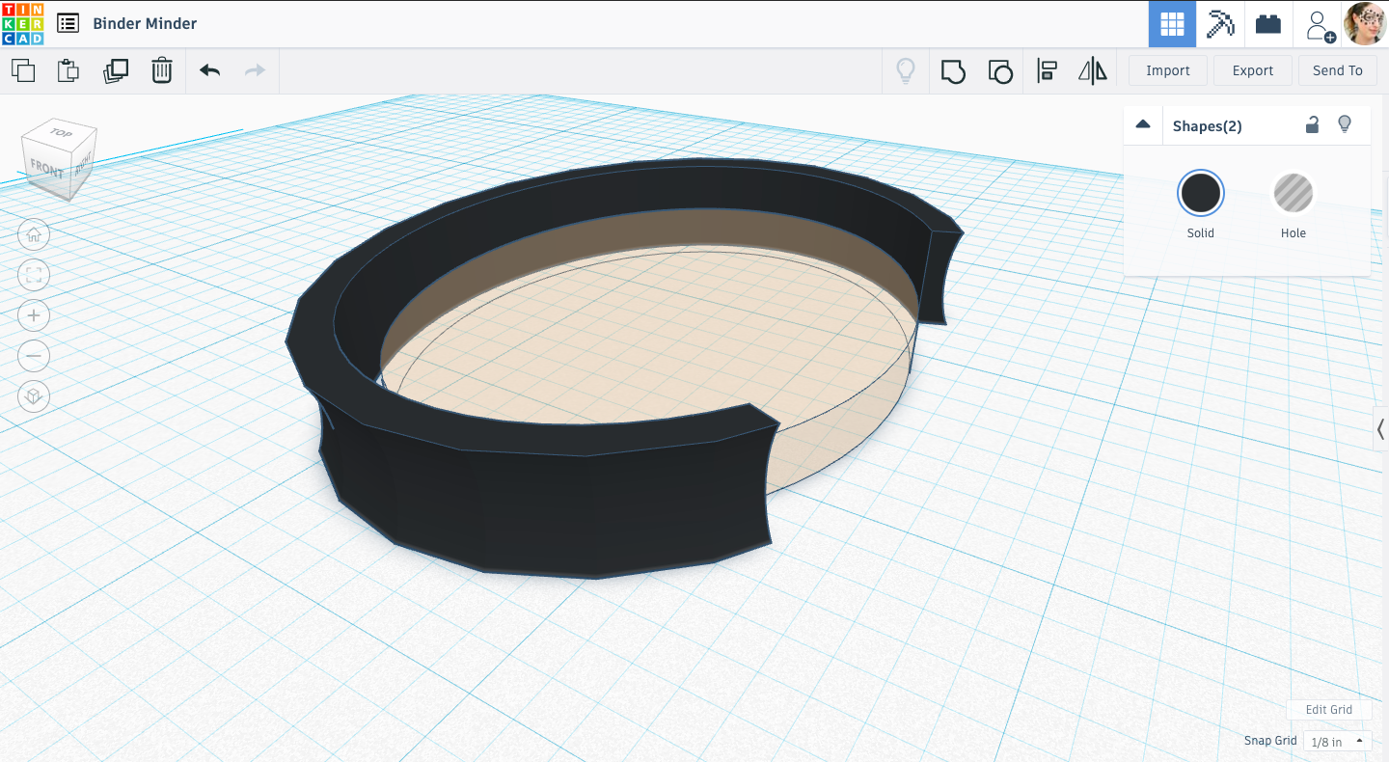The image size is (1389, 762).
Task: Select the Solid color swatch
Action: click(1201, 193)
